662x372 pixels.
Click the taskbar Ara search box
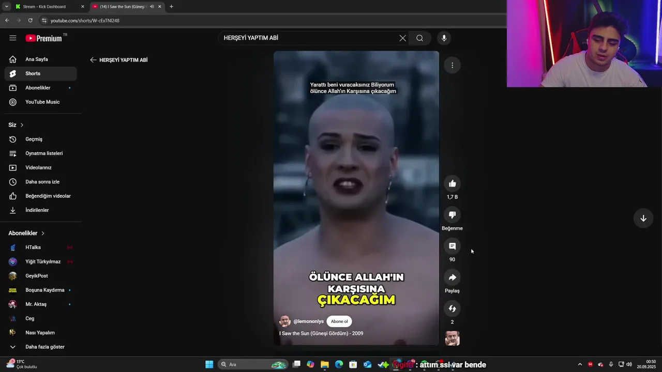click(x=253, y=364)
